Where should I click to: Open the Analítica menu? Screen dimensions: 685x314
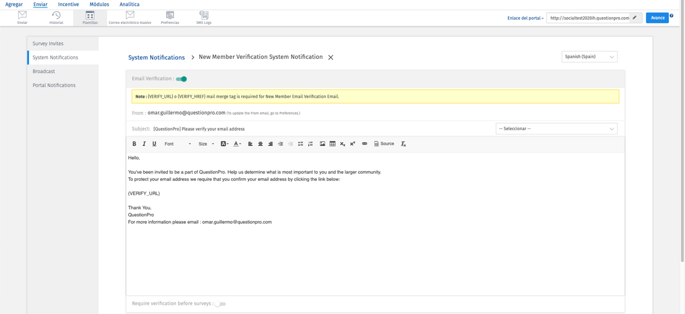(130, 5)
